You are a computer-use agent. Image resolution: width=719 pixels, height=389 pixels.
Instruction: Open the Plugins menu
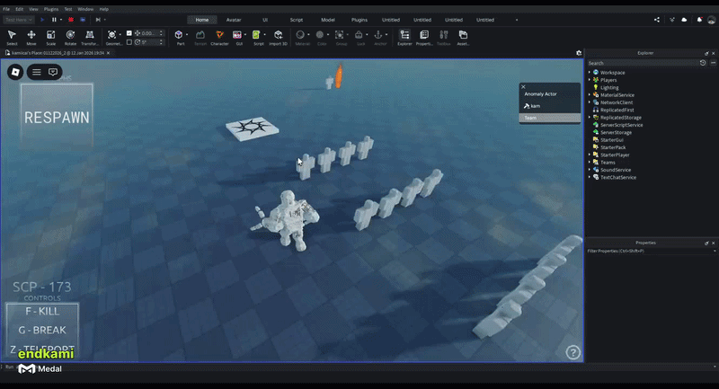51,9
